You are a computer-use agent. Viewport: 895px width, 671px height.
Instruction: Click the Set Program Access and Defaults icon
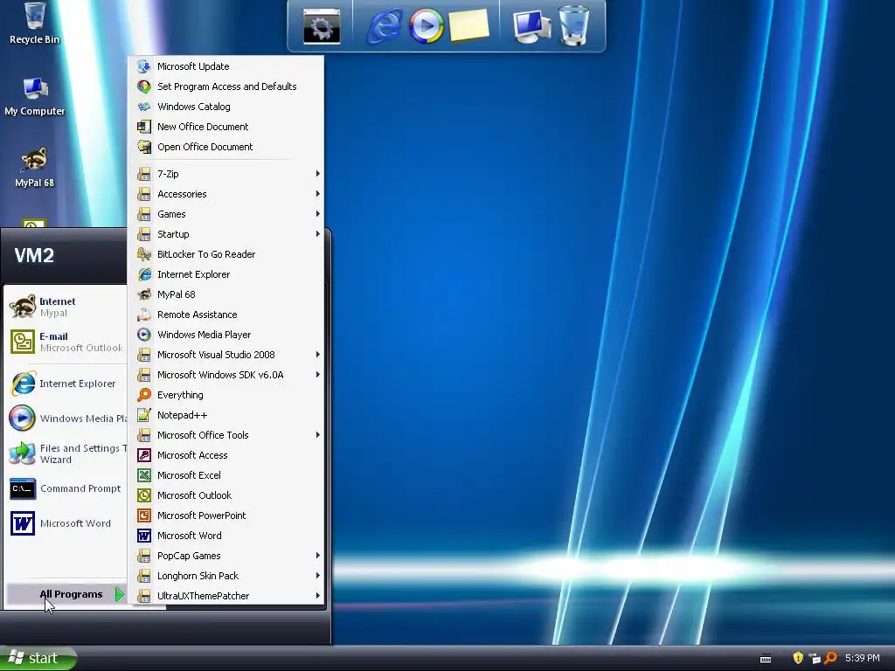pyautogui.click(x=144, y=86)
